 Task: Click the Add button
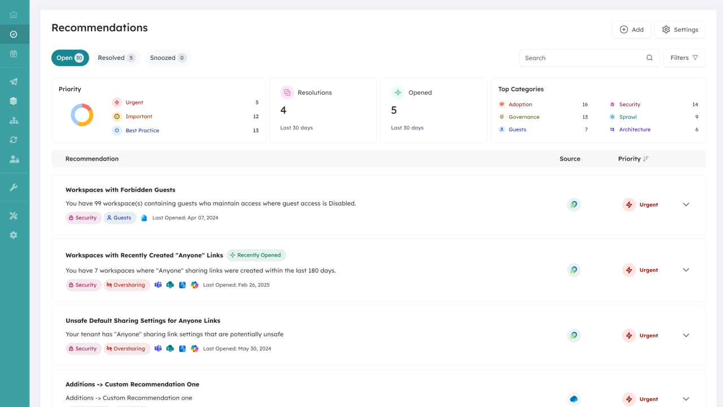[631, 29]
